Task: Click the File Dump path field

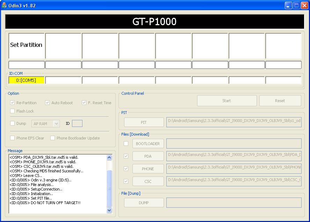Action: coord(234,203)
